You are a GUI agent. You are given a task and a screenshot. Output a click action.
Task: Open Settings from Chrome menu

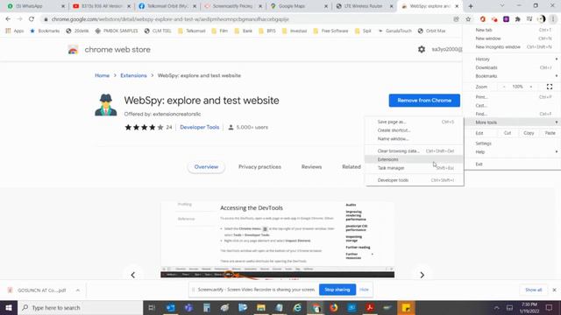click(512, 143)
